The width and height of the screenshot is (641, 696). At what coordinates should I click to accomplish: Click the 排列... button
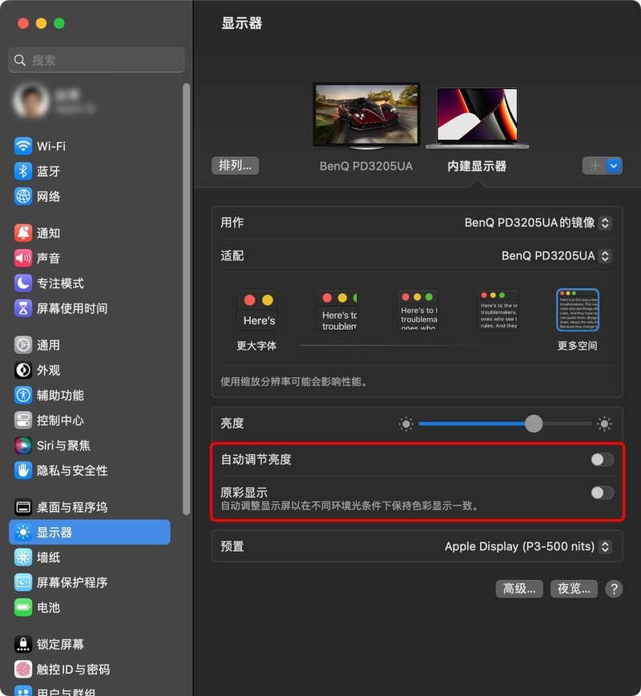[x=235, y=166]
